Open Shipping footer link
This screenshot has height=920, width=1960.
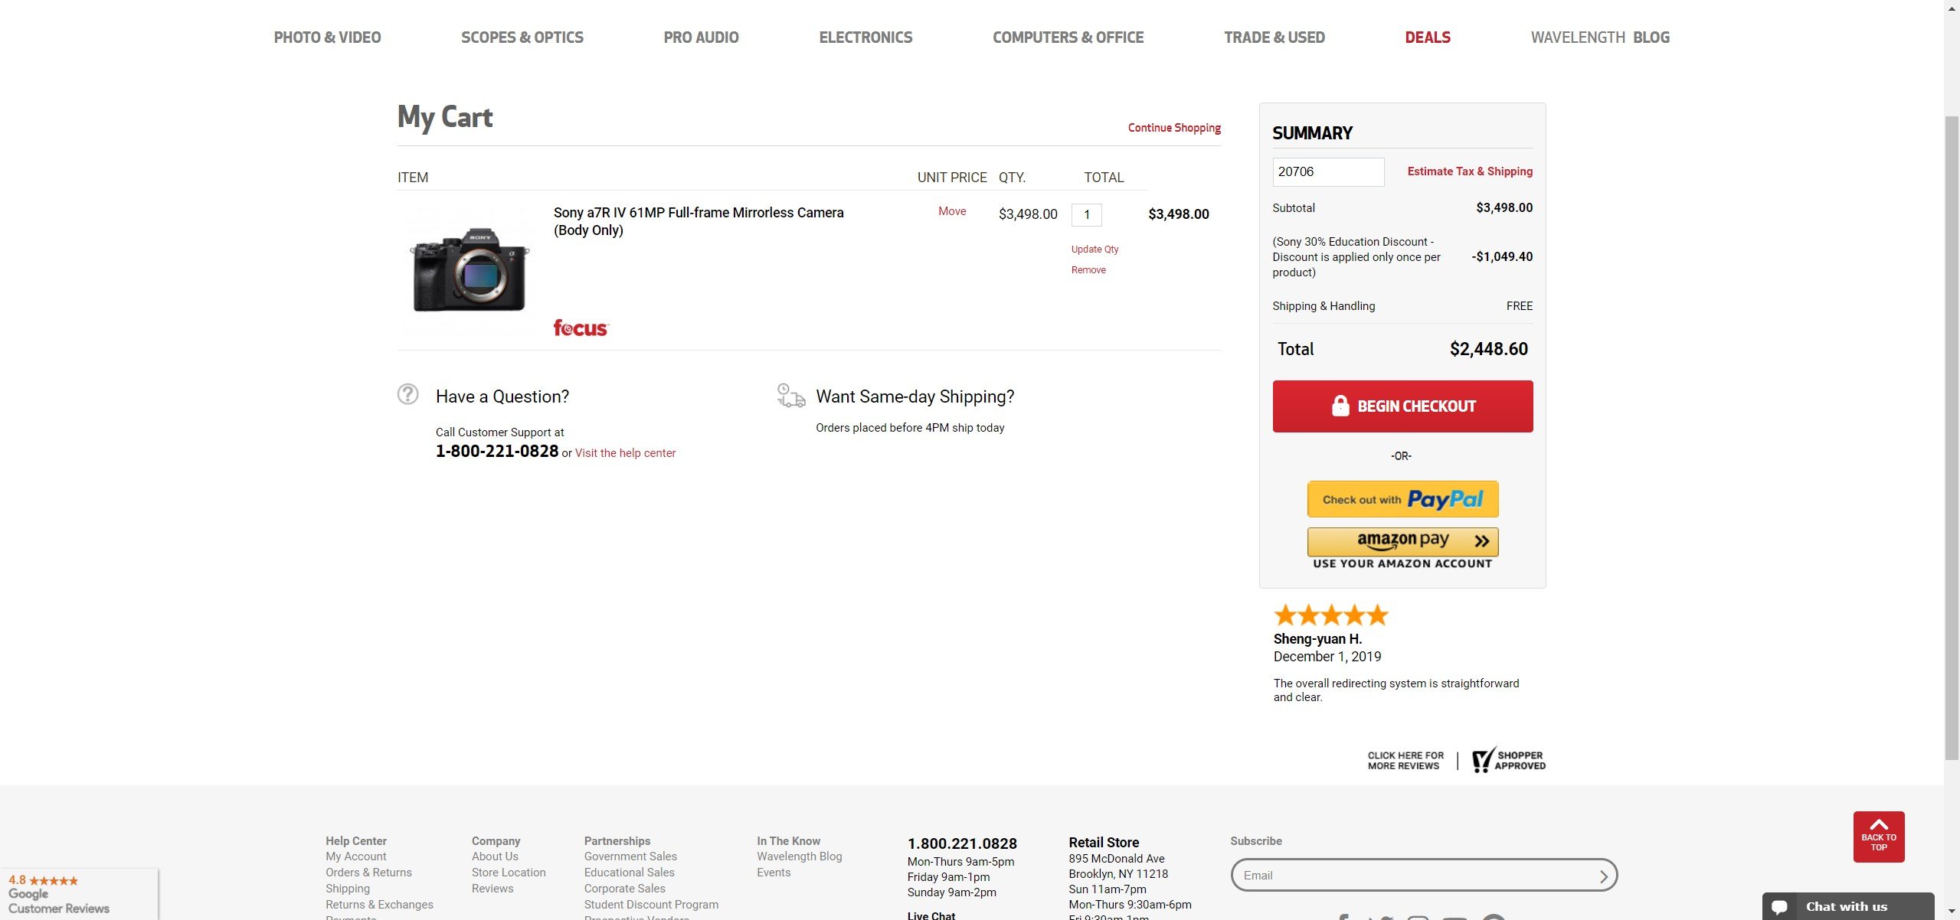pos(348,889)
